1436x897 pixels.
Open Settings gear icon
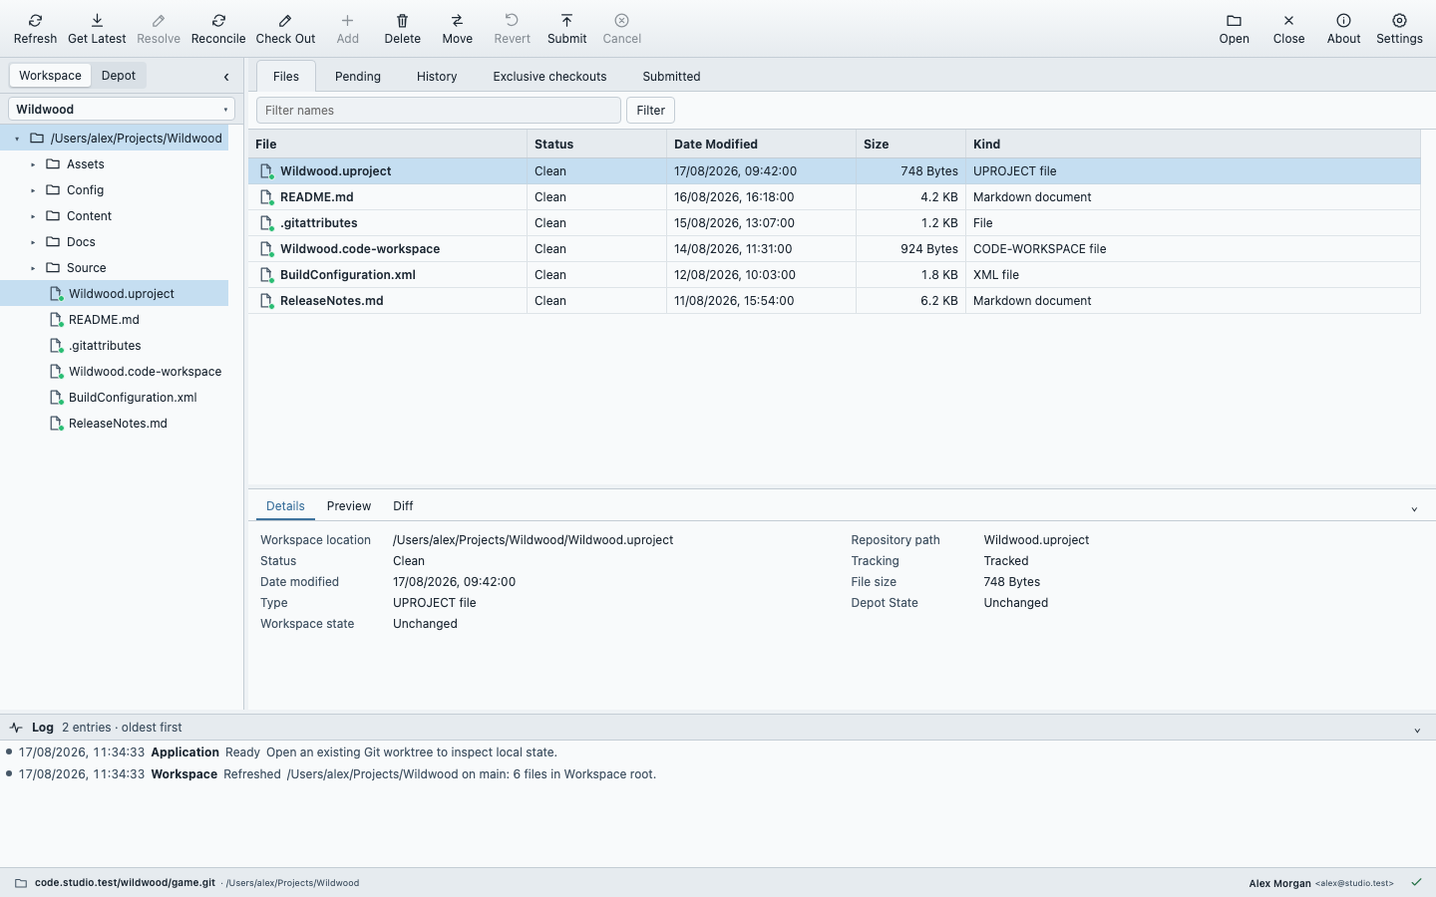[x=1399, y=20]
